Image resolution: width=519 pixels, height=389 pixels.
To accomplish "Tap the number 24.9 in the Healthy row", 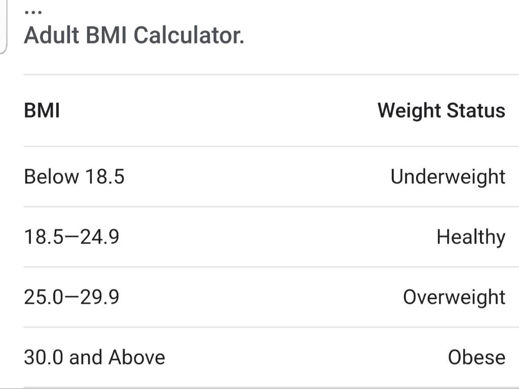I will pos(100,237).
